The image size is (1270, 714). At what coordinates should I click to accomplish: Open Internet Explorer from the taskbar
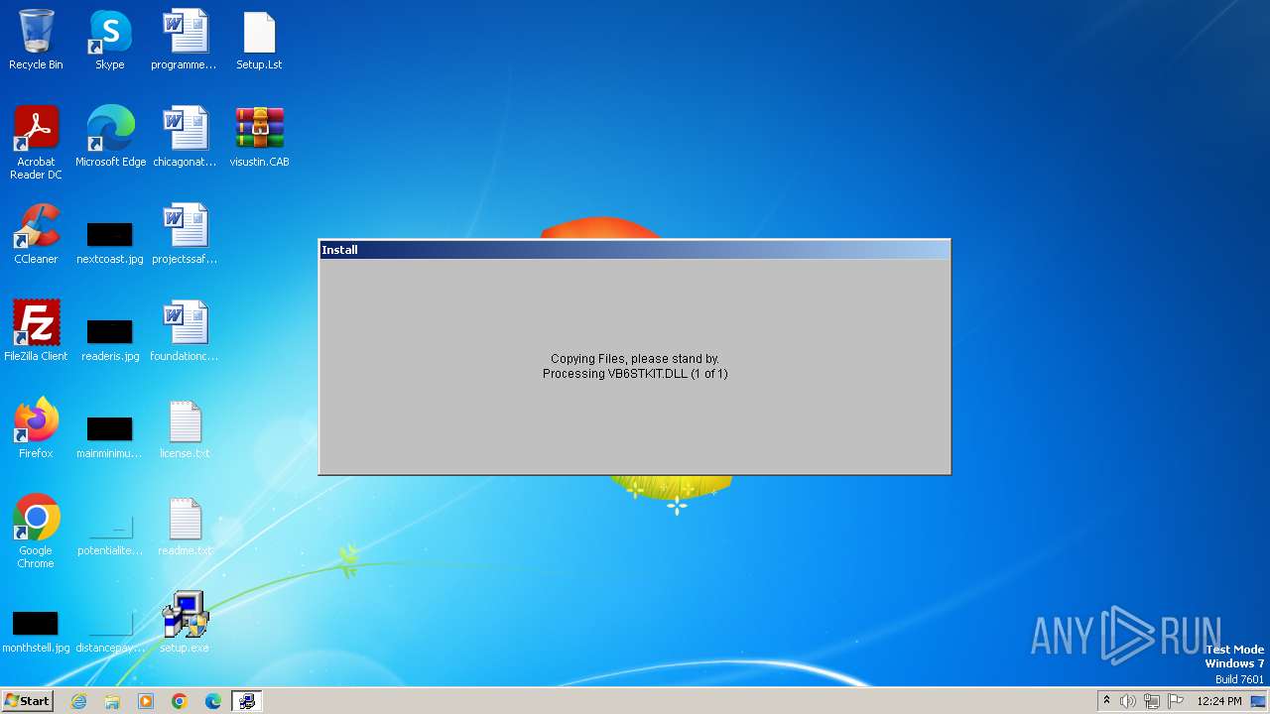79,701
